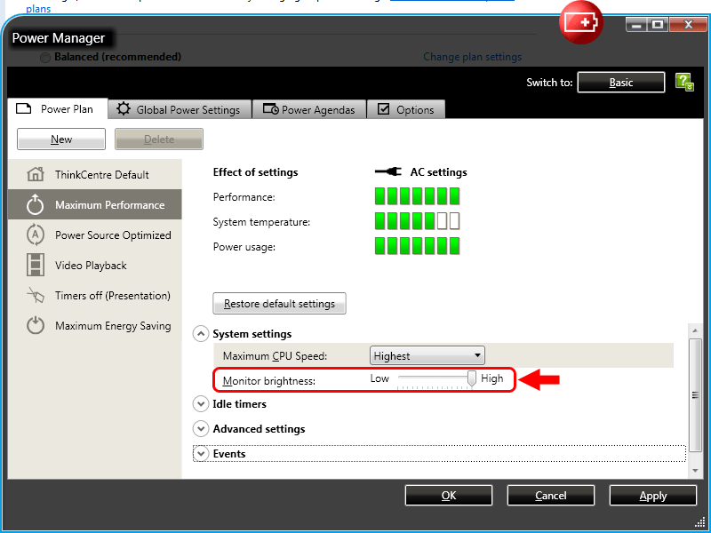
Task: Click the Power usage level indicator
Action: (417, 246)
